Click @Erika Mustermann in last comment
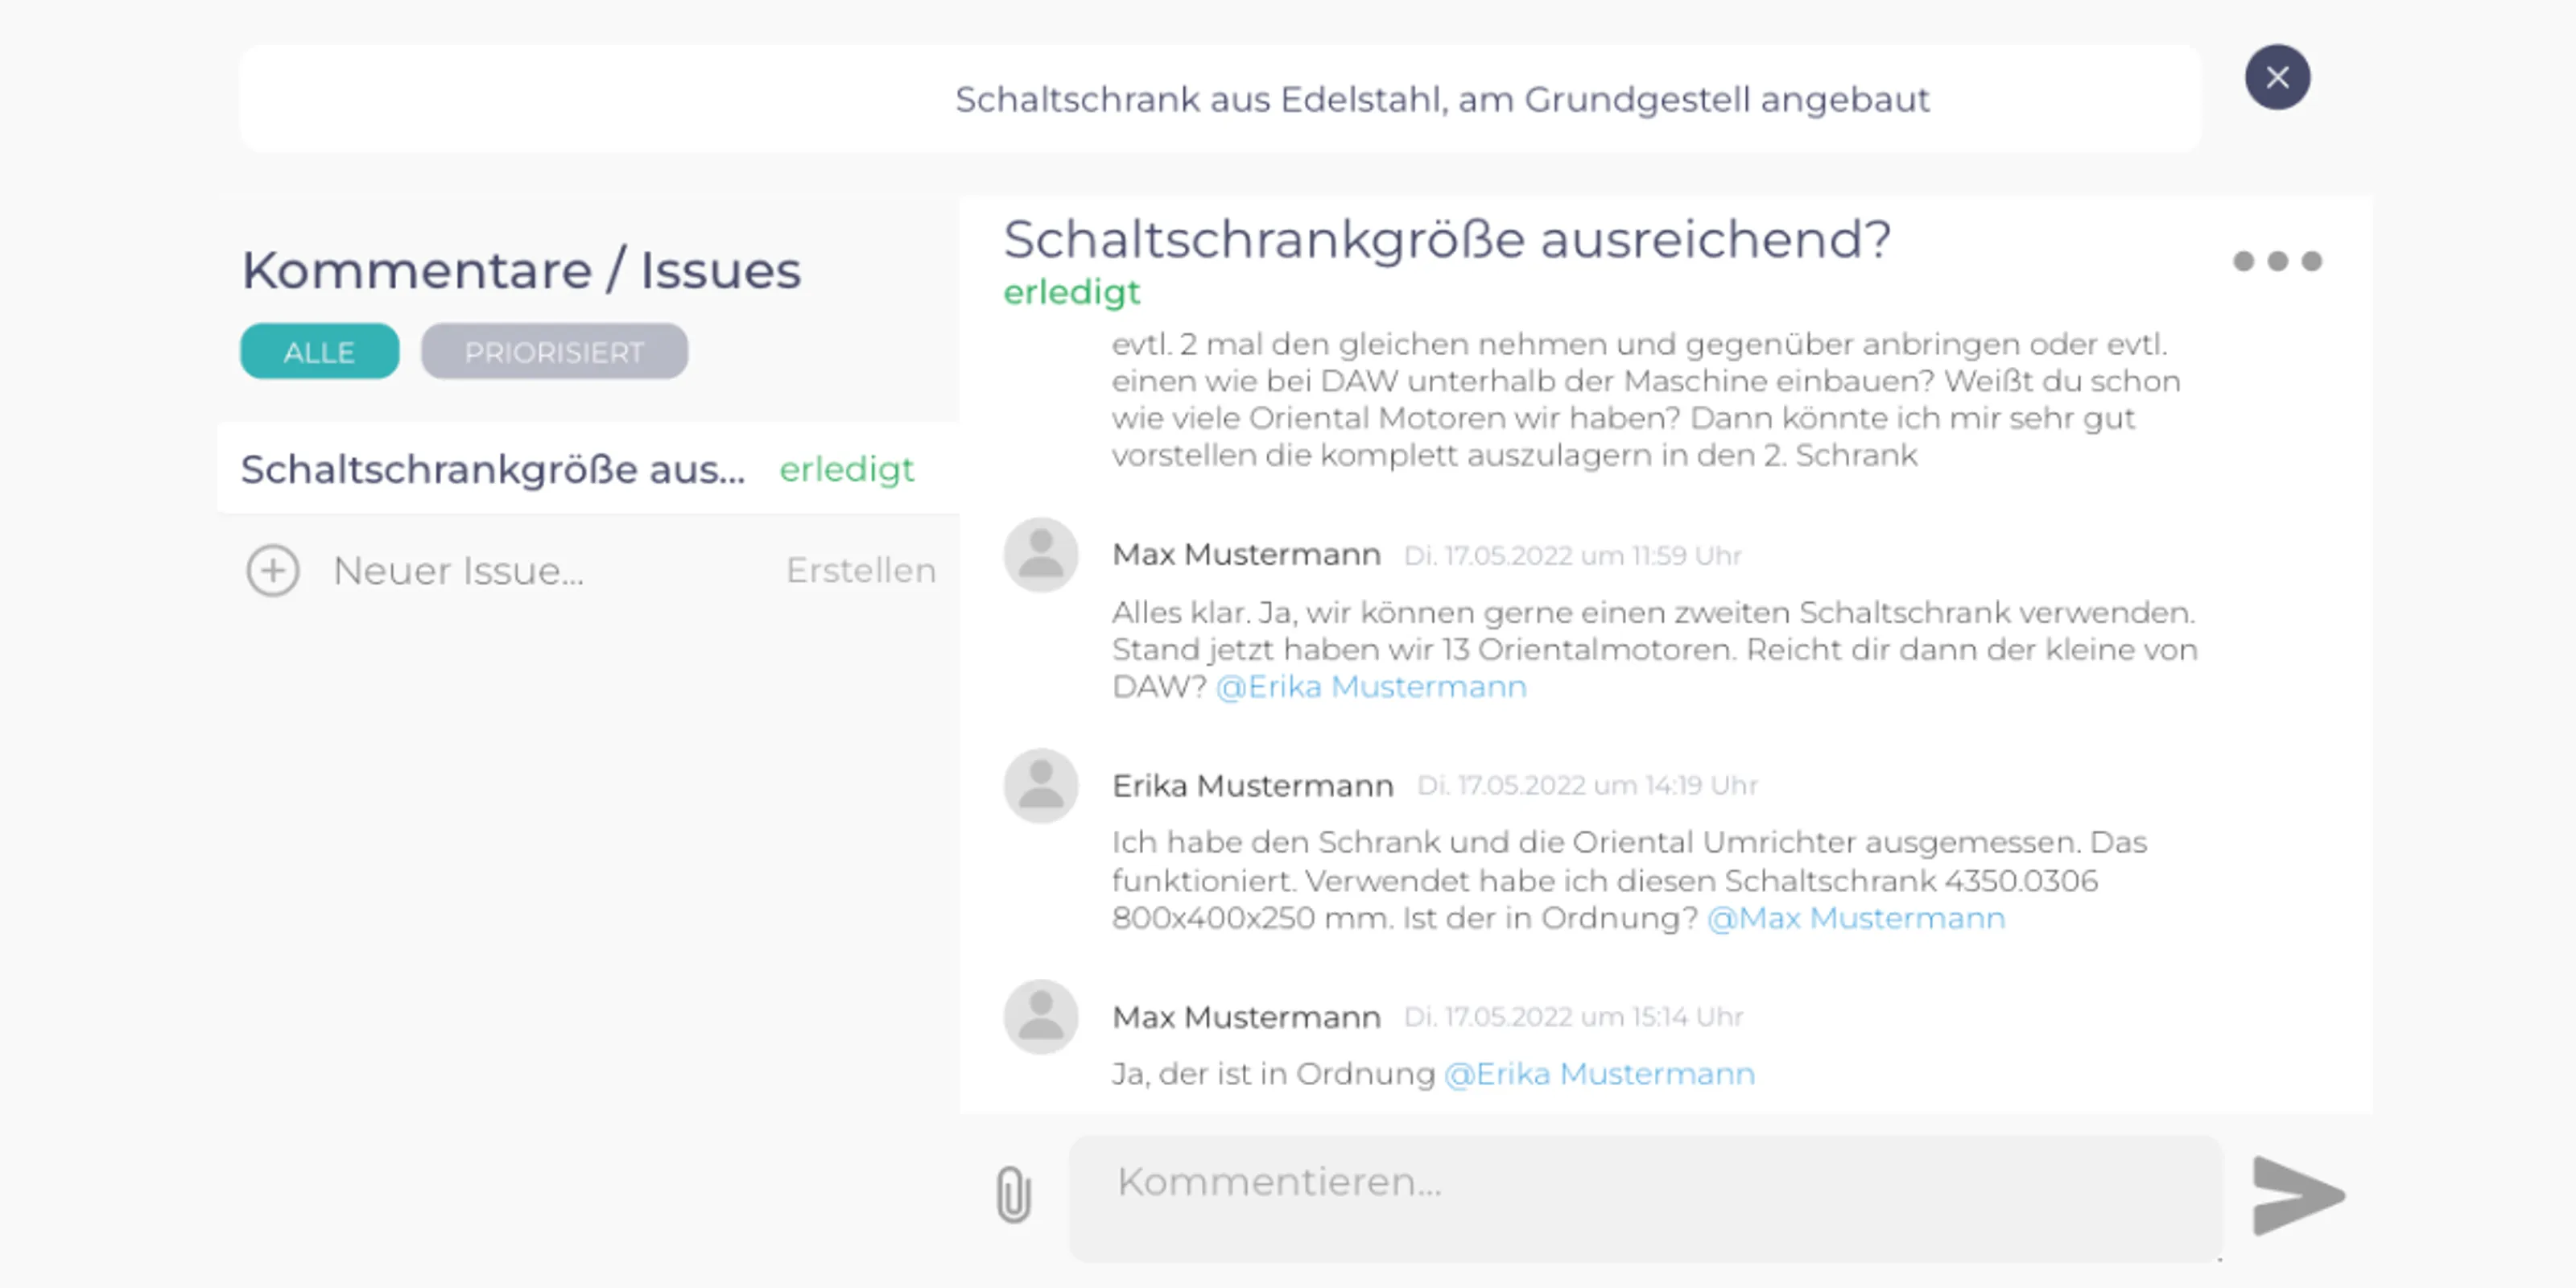This screenshot has width=2576, height=1288. (x=1599, y=1074)
